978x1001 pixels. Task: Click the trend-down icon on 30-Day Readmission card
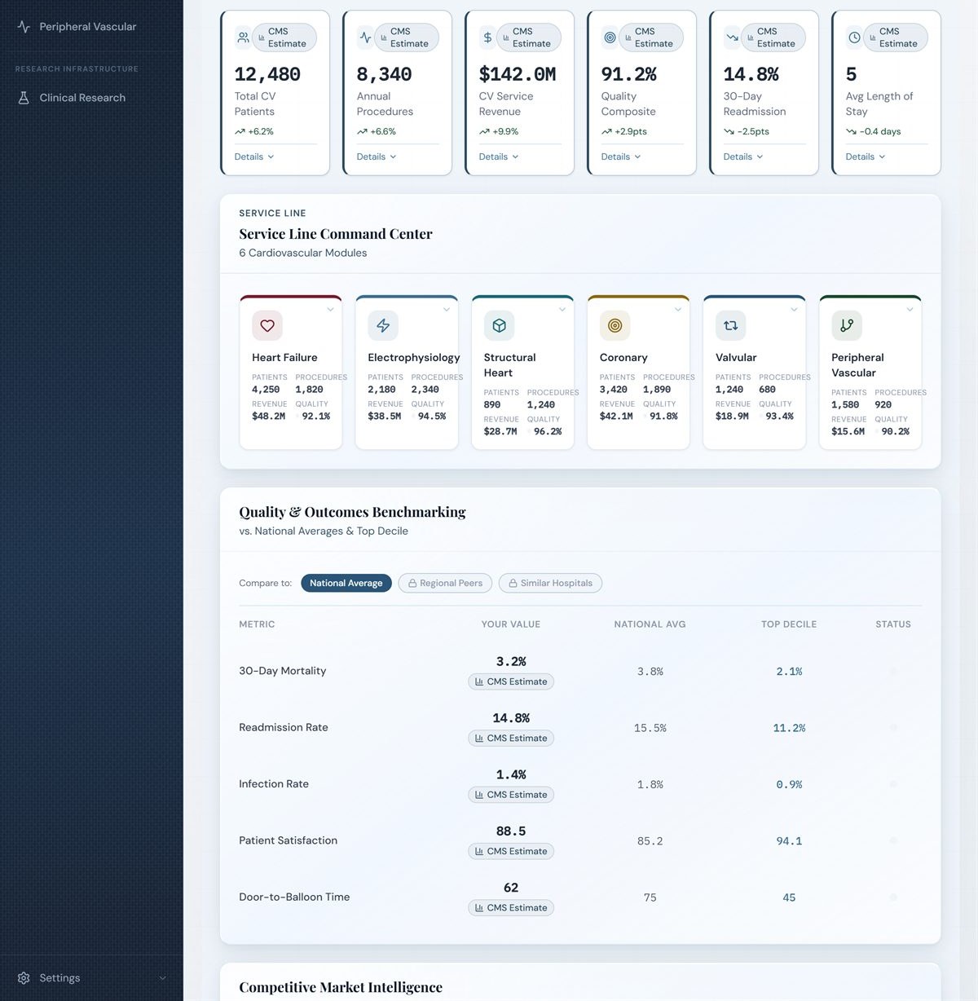tap(732, 37)
